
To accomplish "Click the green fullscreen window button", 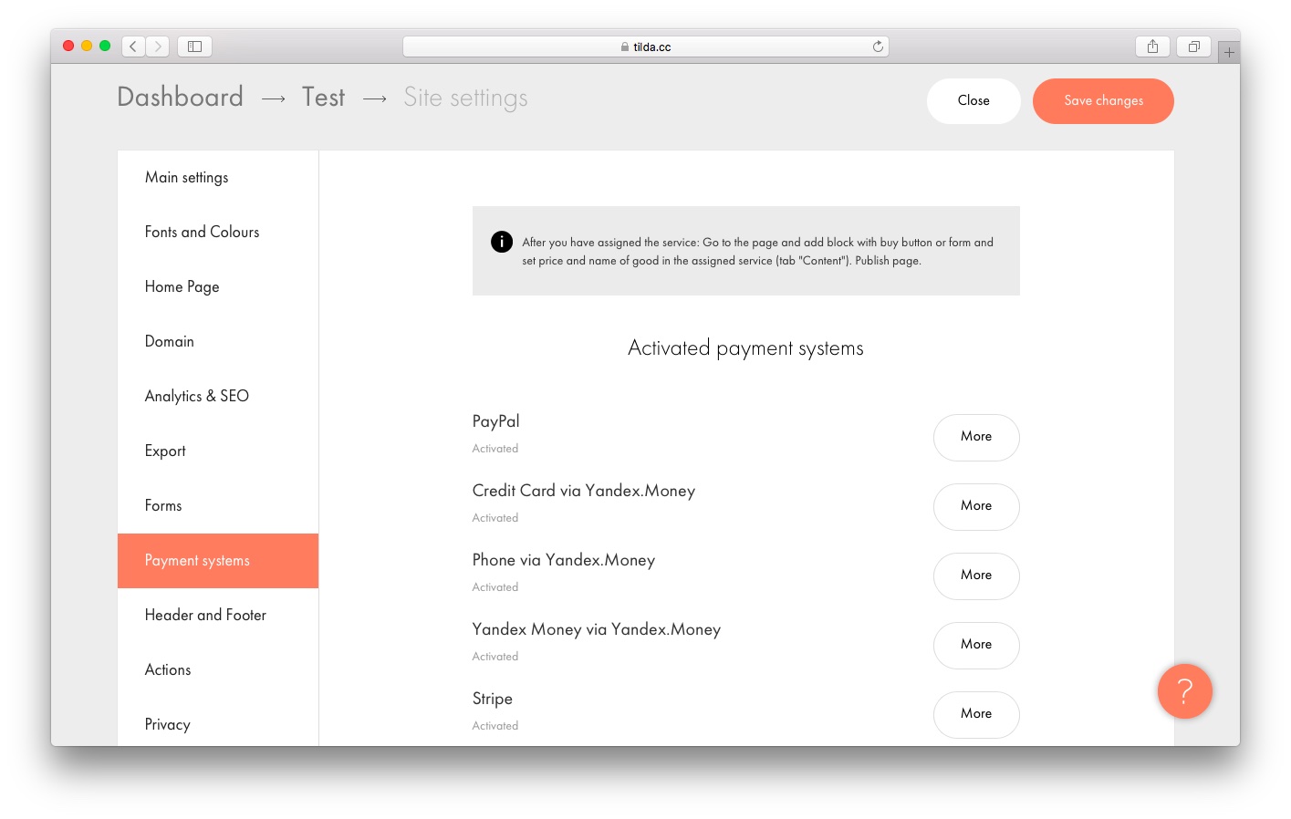I will point(105,46).
